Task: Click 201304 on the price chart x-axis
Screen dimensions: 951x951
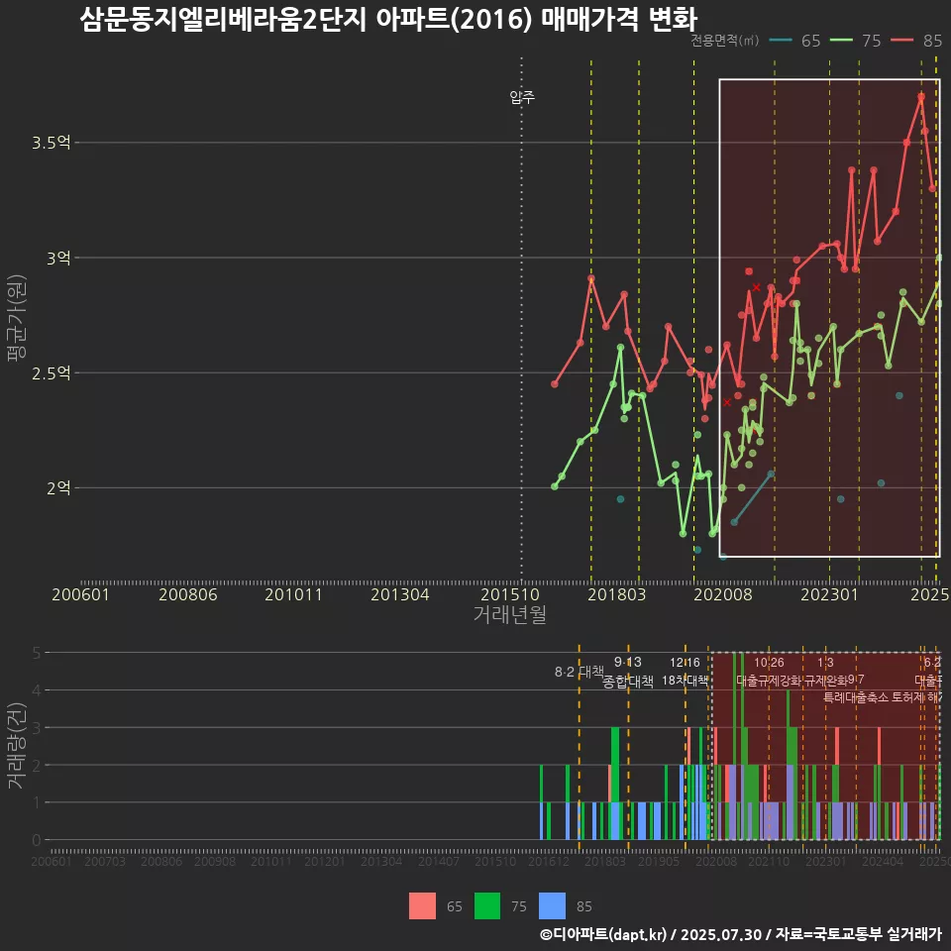Action: [399, 594]
